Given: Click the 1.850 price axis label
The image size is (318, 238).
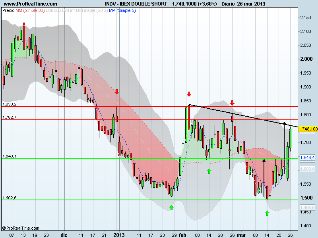Looking at the screenshot, I should (306, 101).
